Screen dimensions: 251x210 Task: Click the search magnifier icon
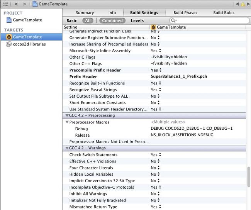[x=173, y=20]
